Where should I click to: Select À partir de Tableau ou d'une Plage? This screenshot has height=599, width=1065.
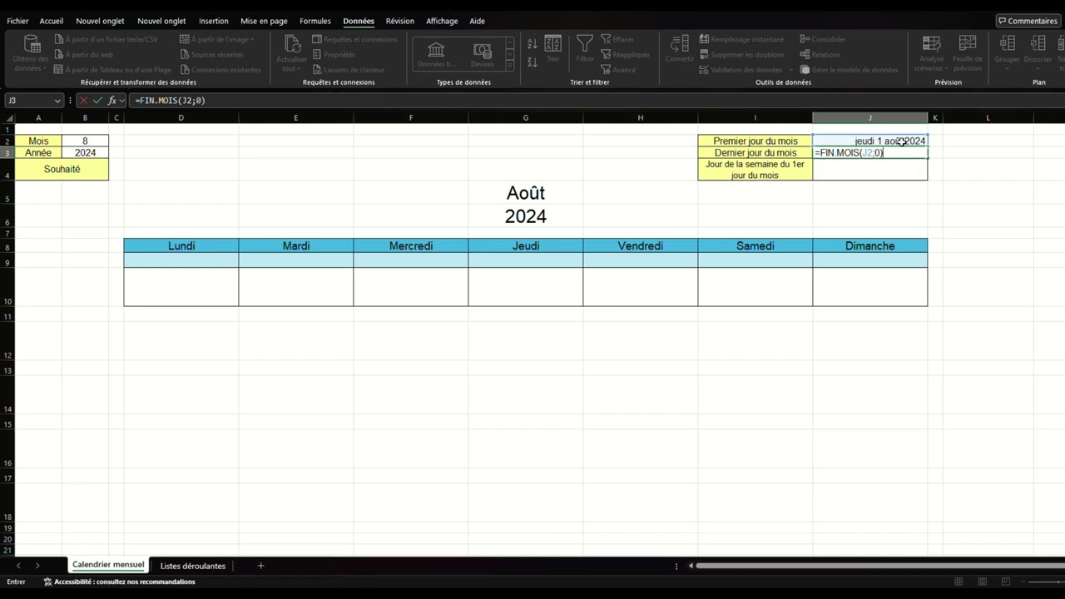(x=112, y=70)
